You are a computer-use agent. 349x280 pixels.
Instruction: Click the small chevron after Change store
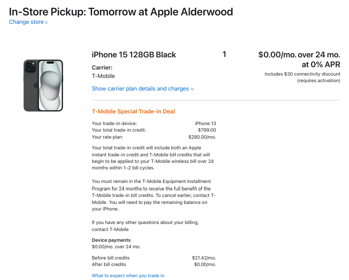(46, 22)
